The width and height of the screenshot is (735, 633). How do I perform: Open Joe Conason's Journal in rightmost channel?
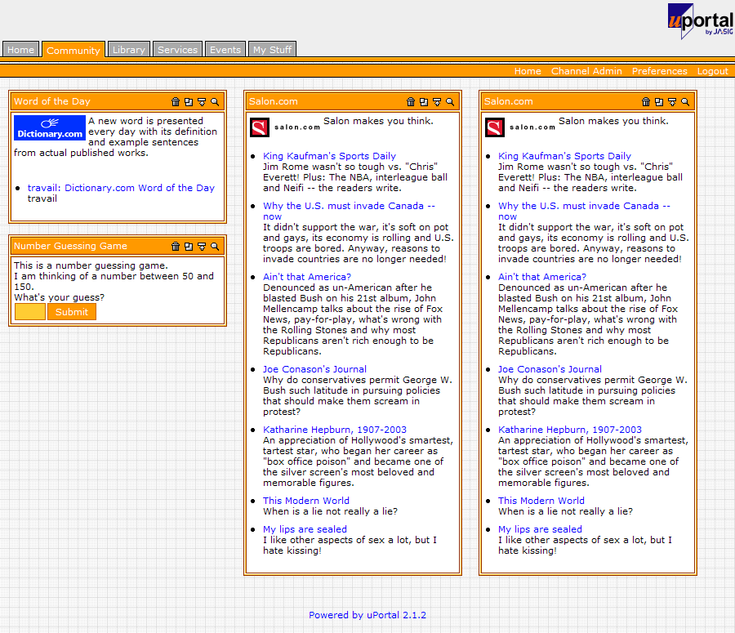click(550, 369)
